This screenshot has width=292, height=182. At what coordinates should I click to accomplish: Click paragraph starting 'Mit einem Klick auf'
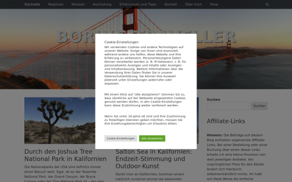(x=145, y=100)
